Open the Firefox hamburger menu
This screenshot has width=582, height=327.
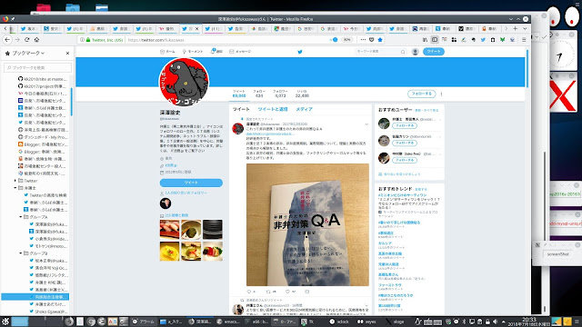[524, 40]
